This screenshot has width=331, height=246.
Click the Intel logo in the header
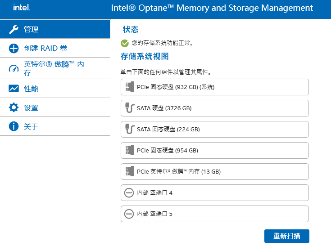click(x=21, y=8)
